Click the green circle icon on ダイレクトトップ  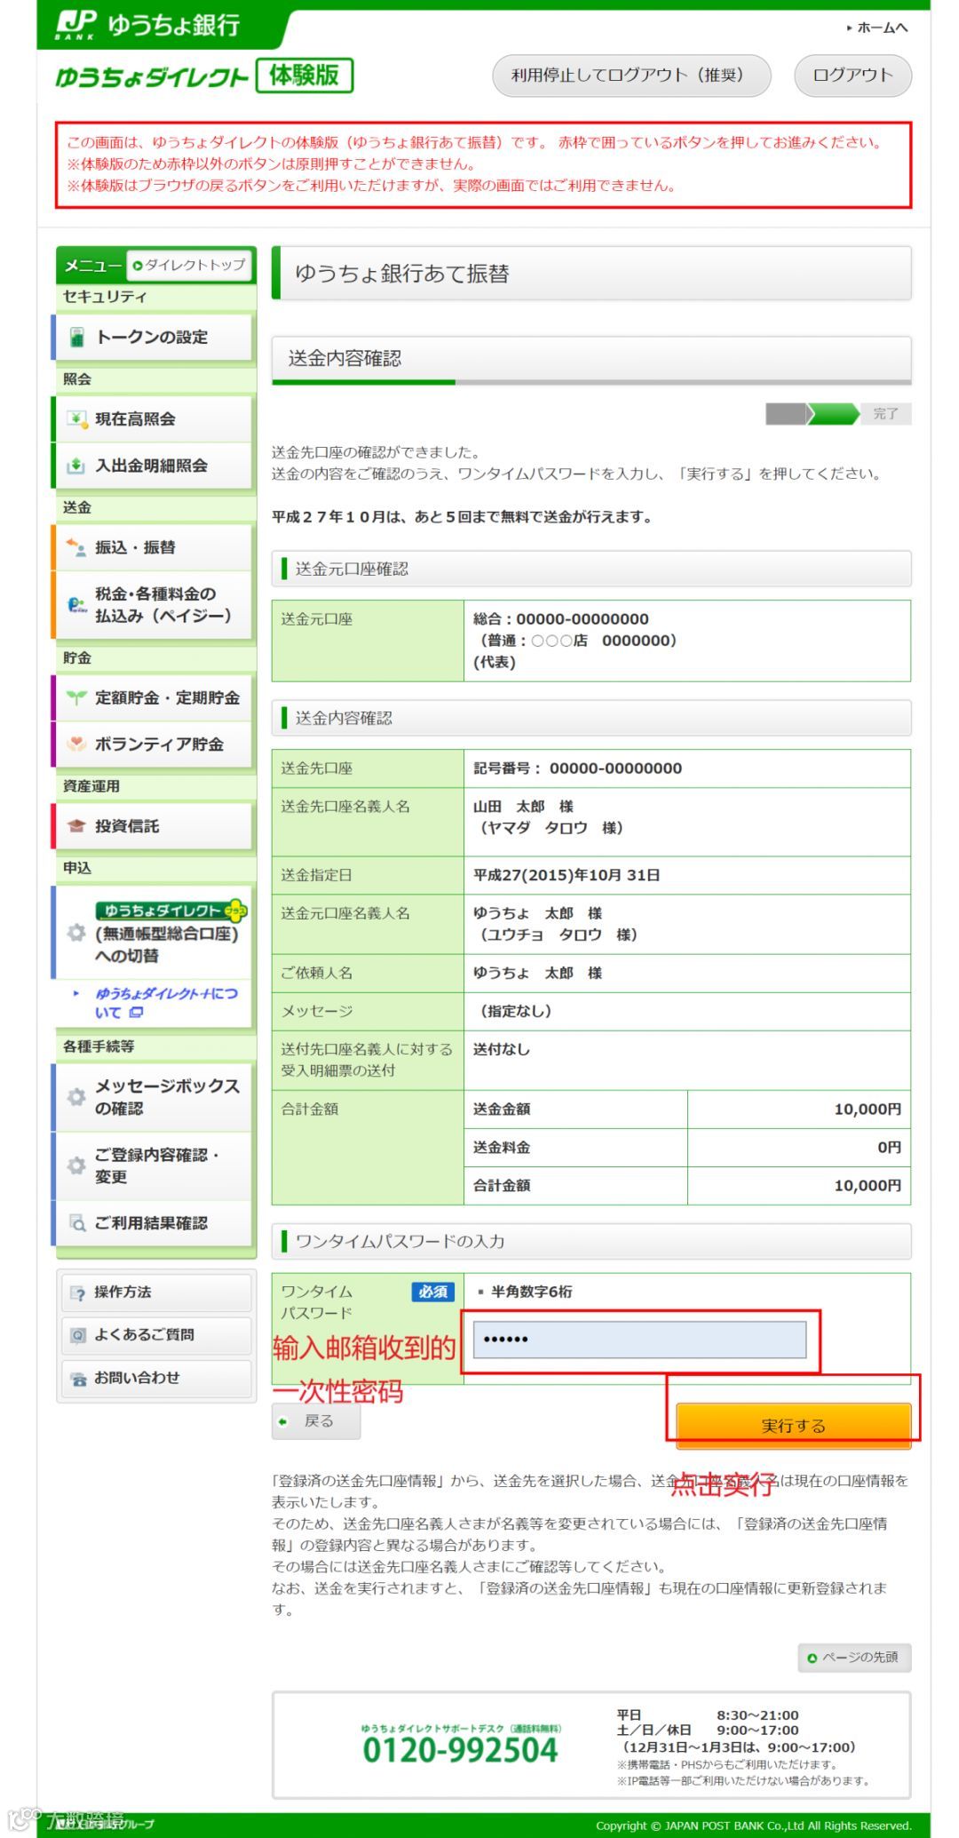click(x=138, y=265)
